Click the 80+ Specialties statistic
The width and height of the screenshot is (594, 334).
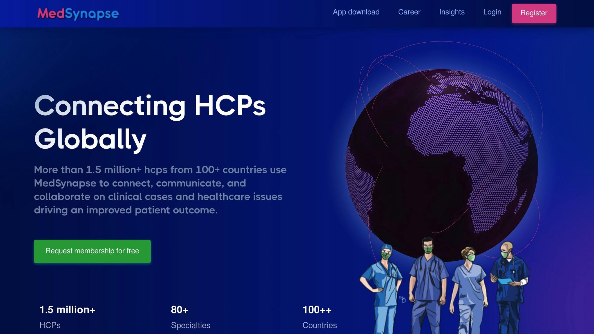[180, 310]
